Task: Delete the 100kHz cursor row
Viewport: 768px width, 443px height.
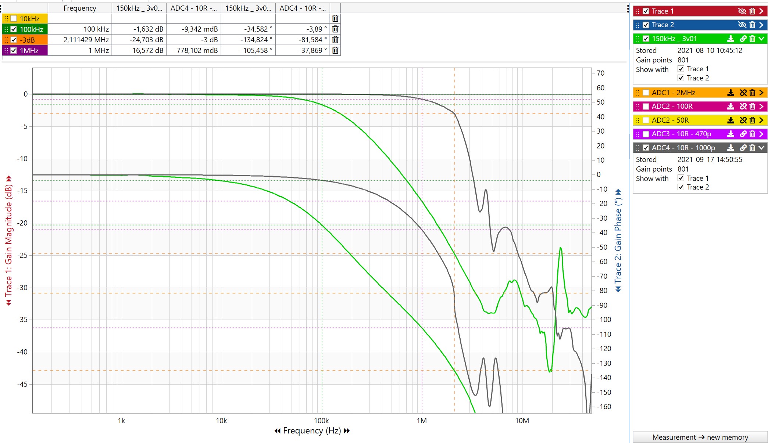Action: 335,29
